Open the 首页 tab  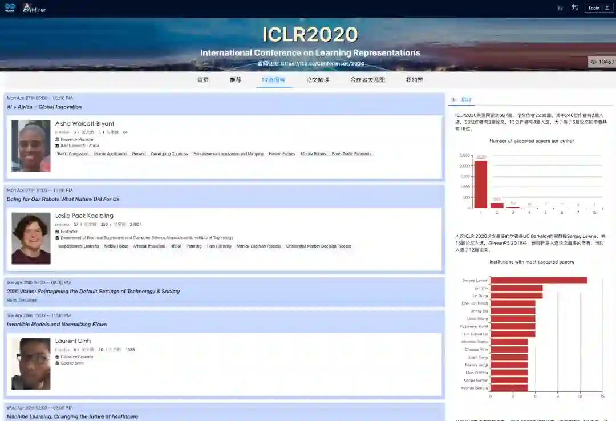[202, 80]
